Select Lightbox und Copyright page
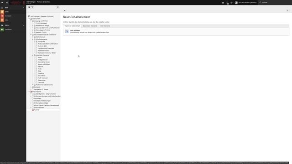Screen dimensions: 292x164 pyautogui.click(x=46, y=48)
